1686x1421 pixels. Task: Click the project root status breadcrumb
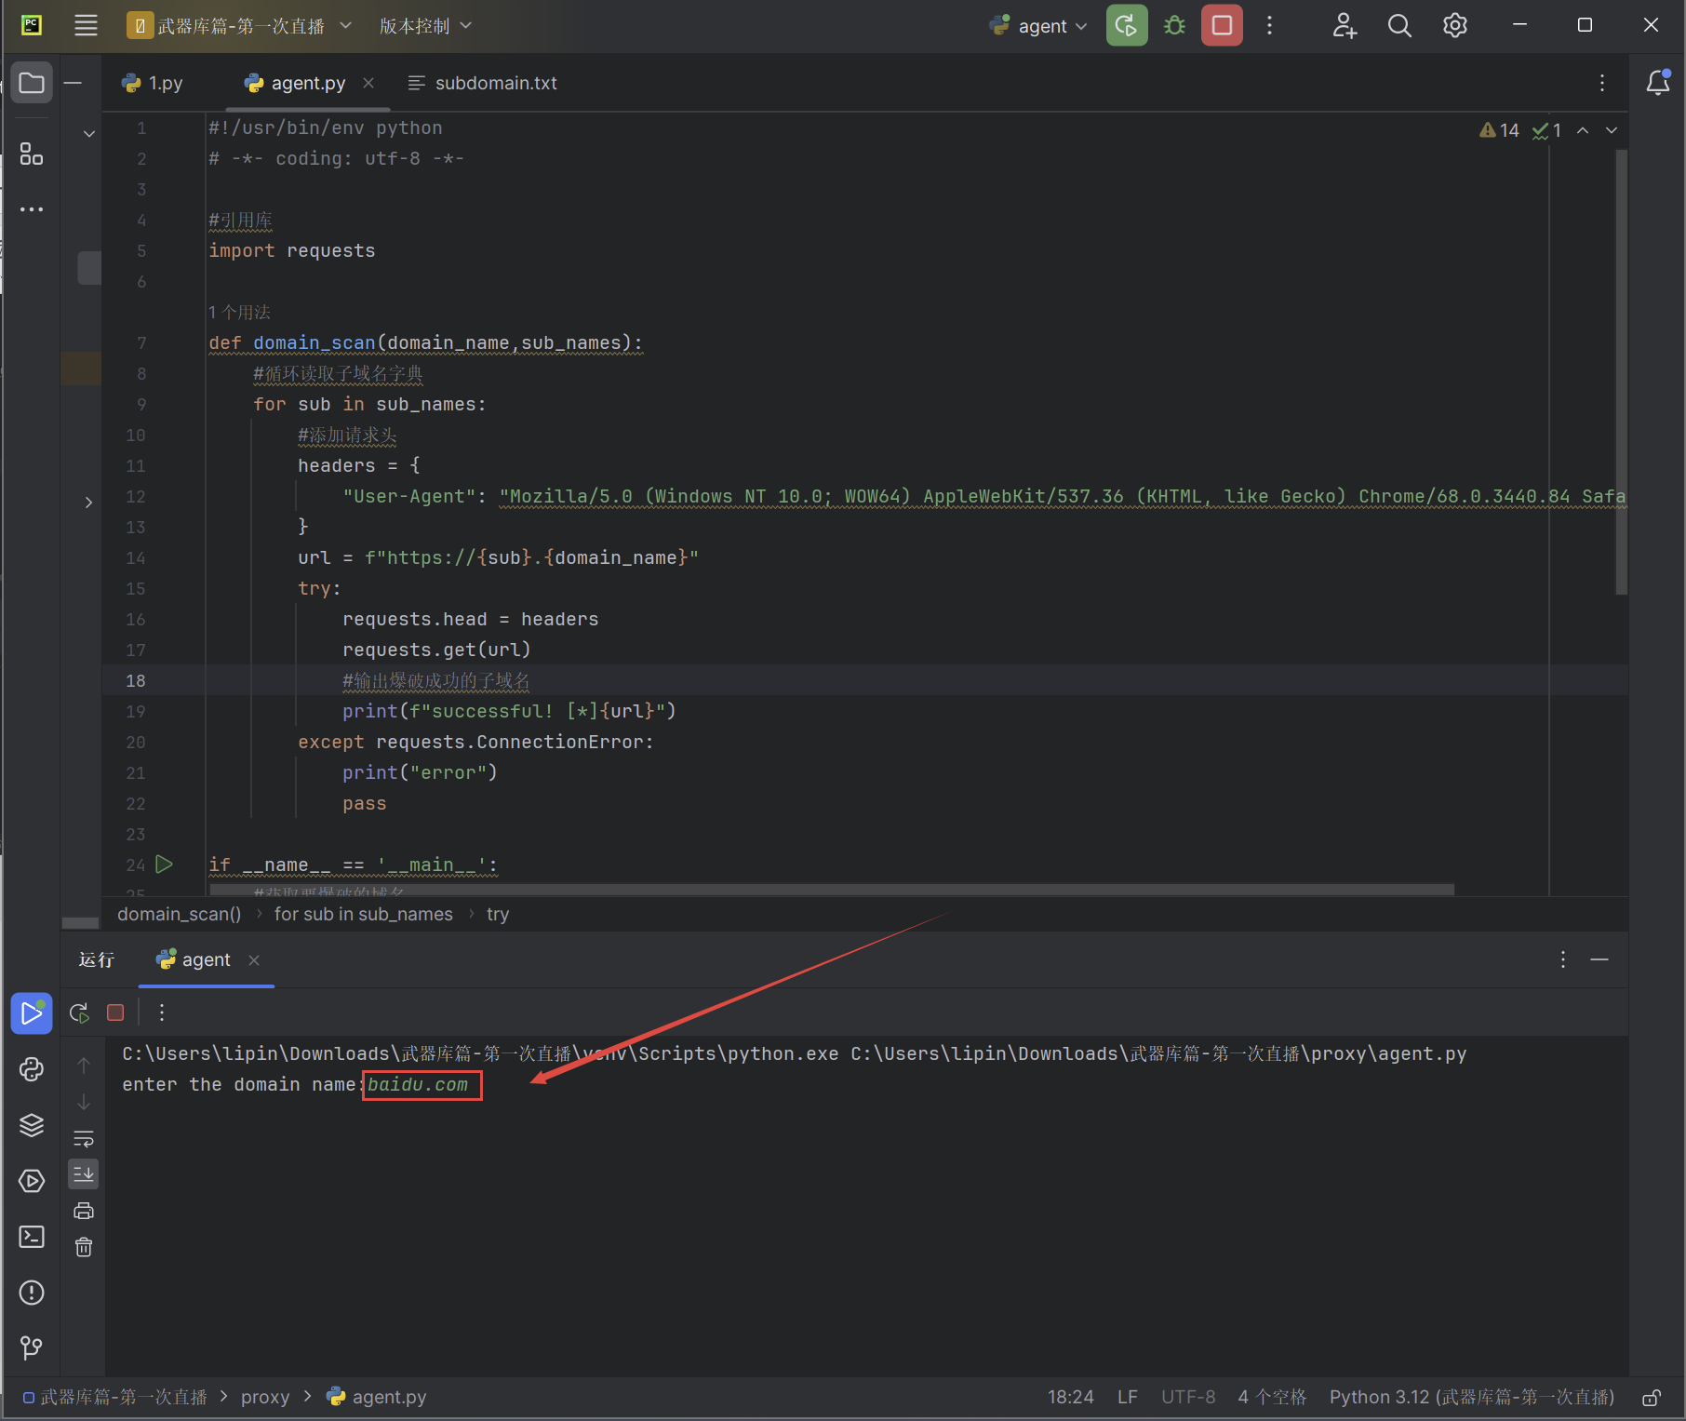point(115,1397)
